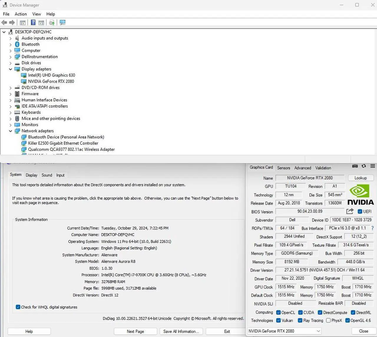Click the Human Interface Devices category icon
Image resolution: width=377 pixels, height=337 pixels.
[x=17, y=100]
